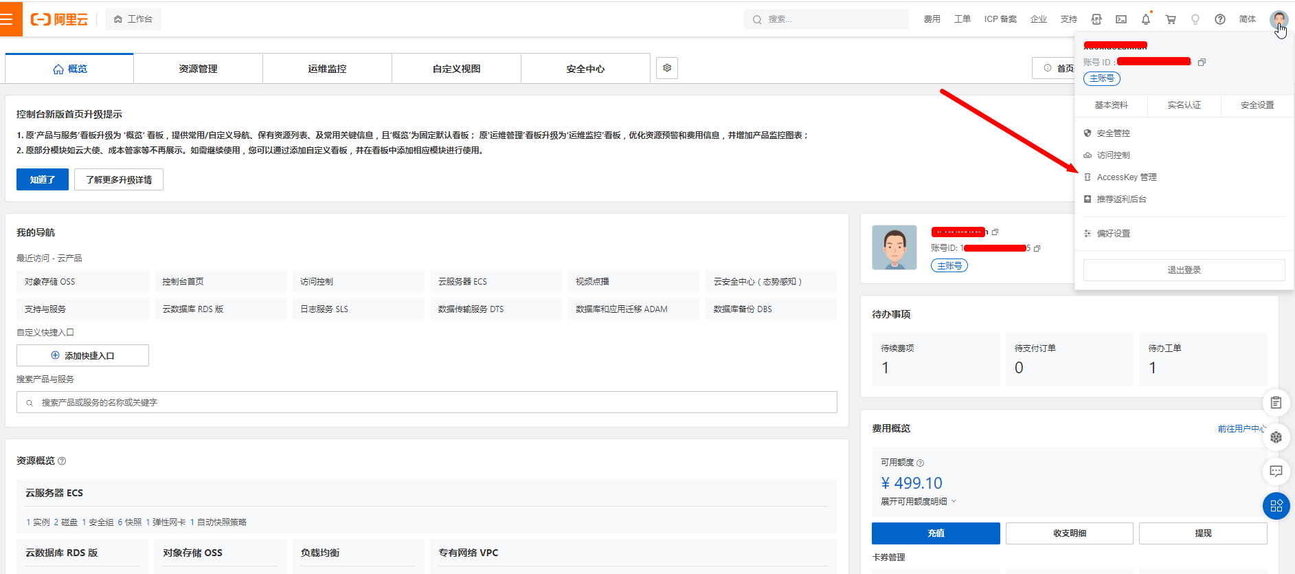Click the 搜索产品或服务 search field
Viewport: 1295px width, 574px height.
426,403
